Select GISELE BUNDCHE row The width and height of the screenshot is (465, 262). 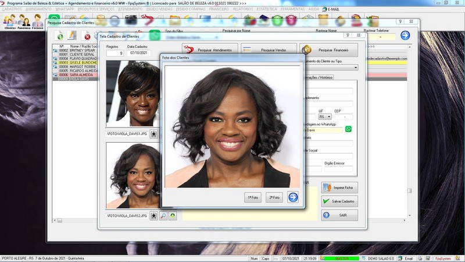coord(76,63)
